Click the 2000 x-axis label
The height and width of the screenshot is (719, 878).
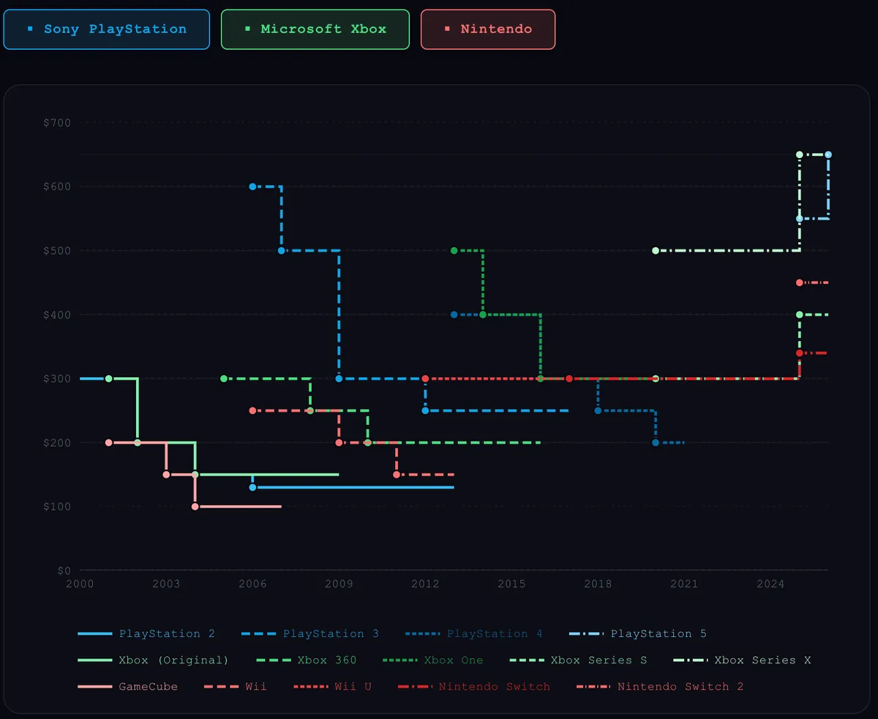(80, 584)
